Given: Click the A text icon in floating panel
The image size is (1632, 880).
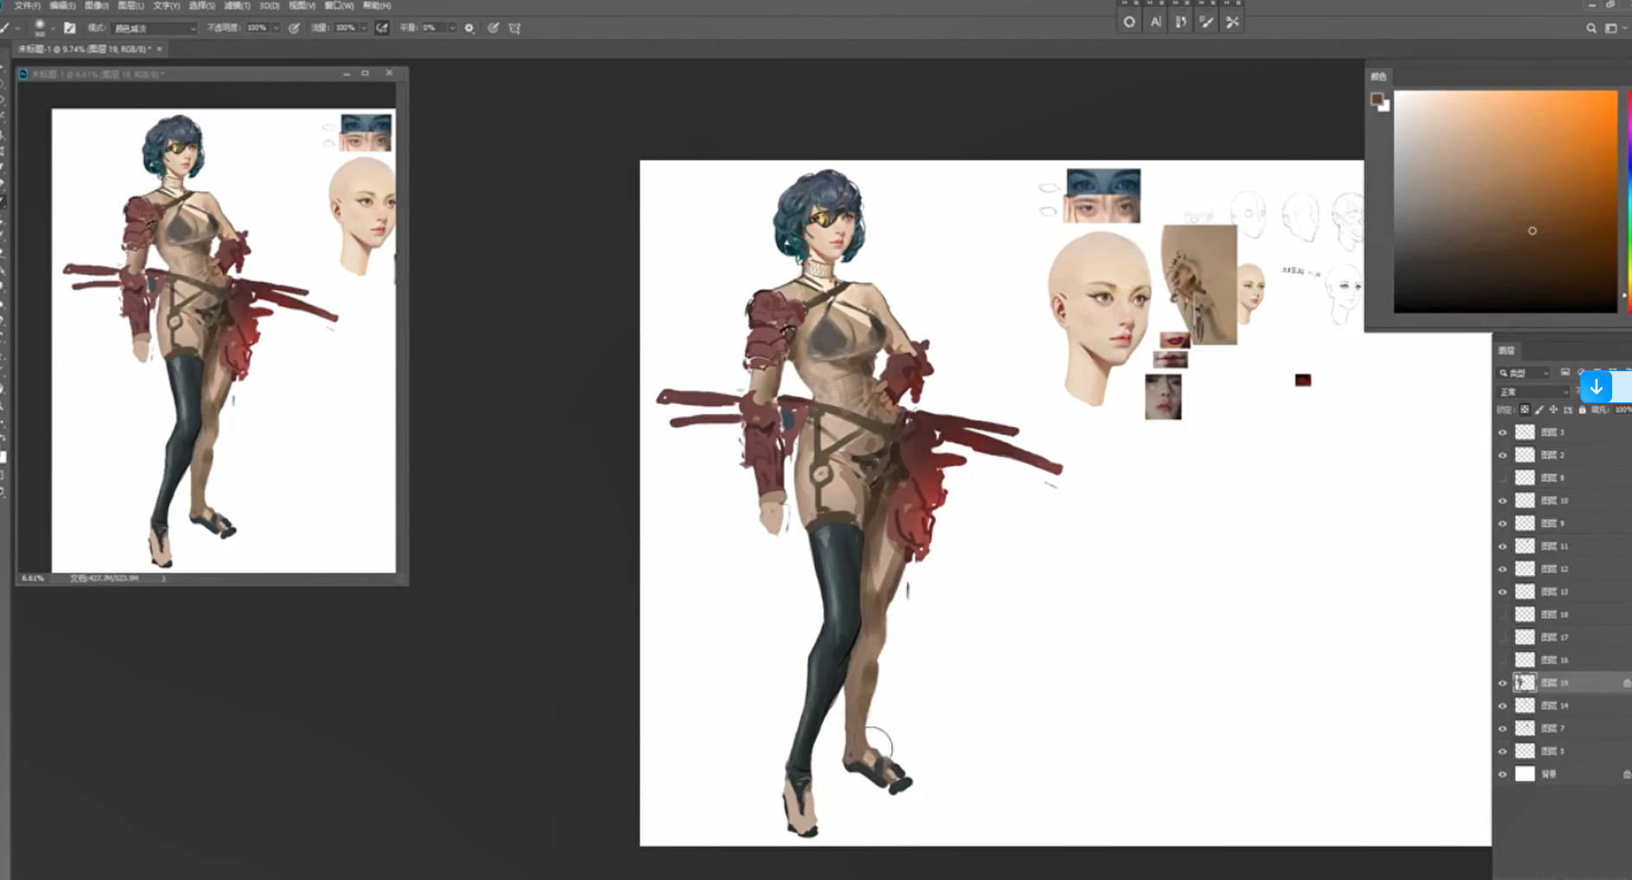Looking at the screenshot, I should click(x=1155, y=22).
